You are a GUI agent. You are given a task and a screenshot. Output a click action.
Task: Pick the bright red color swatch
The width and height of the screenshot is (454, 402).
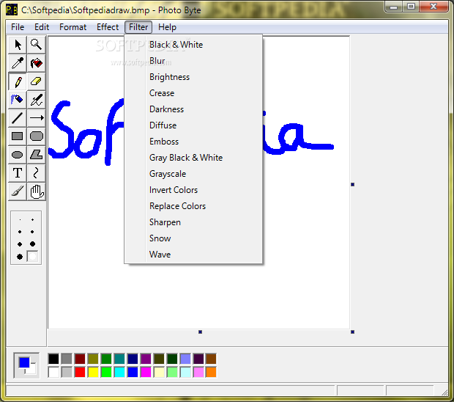point(80,372)
